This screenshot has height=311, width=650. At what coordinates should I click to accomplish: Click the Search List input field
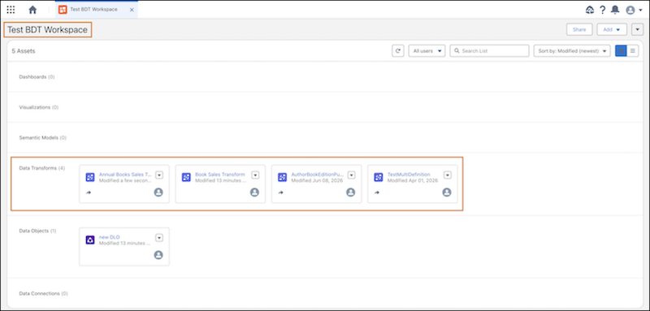pos(490,51)
